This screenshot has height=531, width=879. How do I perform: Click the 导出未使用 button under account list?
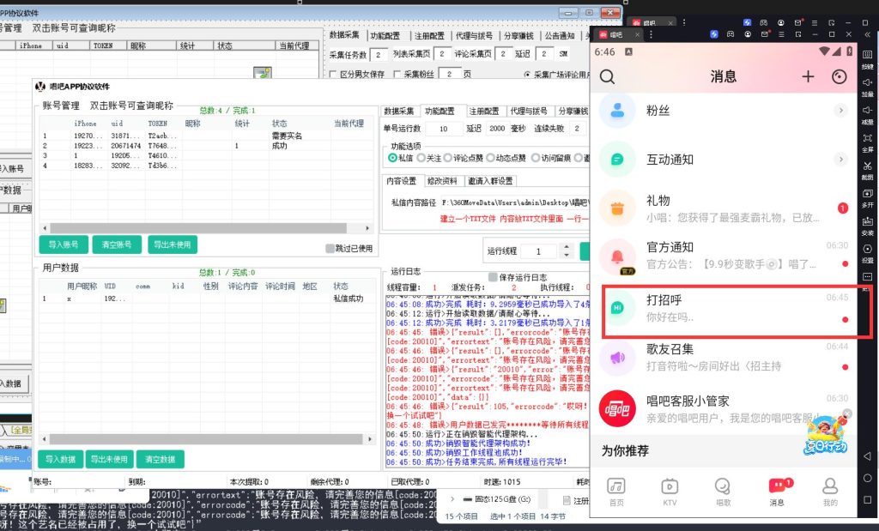tap(172, 244)
